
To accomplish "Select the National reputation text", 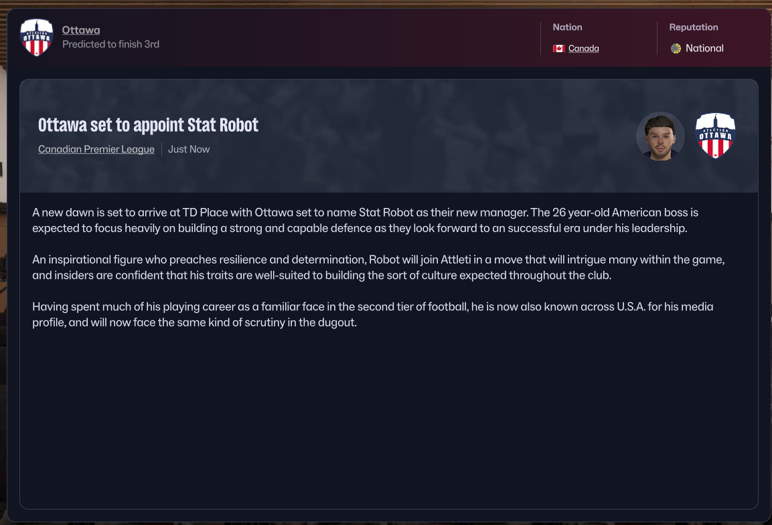I will [704, 48].
